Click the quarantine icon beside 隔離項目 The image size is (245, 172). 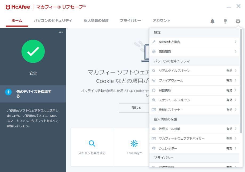pos(154,51)
